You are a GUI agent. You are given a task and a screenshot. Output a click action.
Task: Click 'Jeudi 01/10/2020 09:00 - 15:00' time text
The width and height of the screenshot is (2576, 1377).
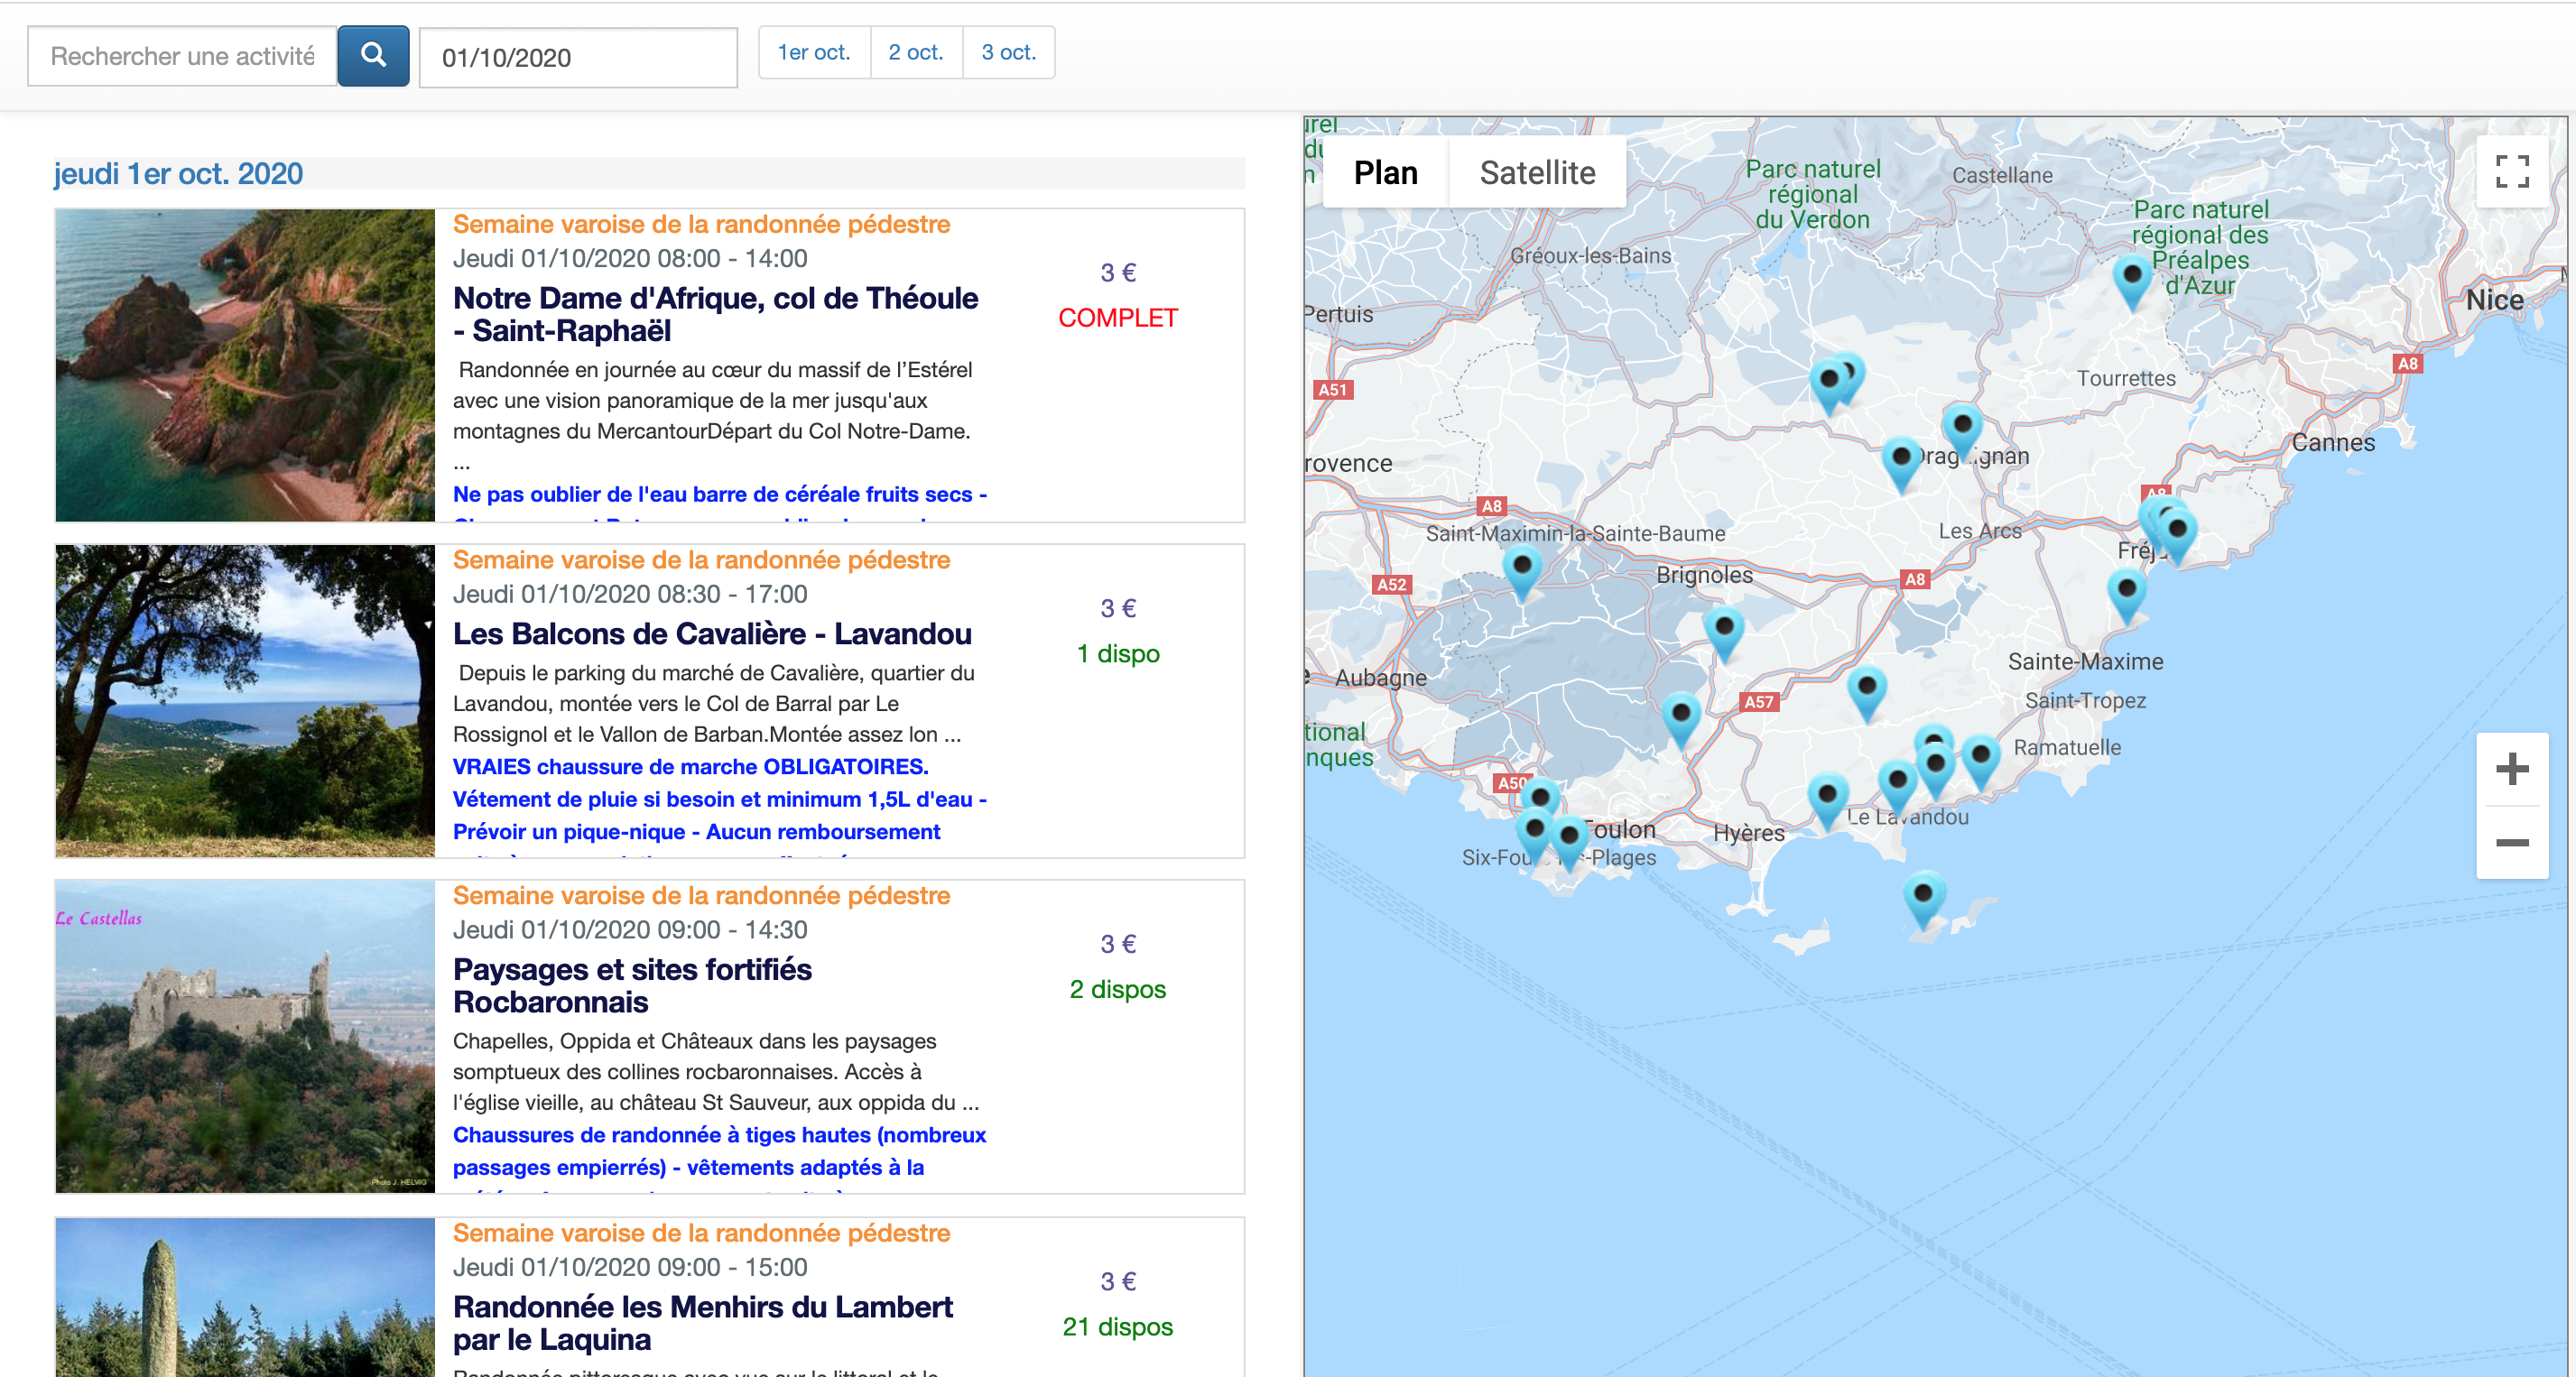coord(630,1267)
